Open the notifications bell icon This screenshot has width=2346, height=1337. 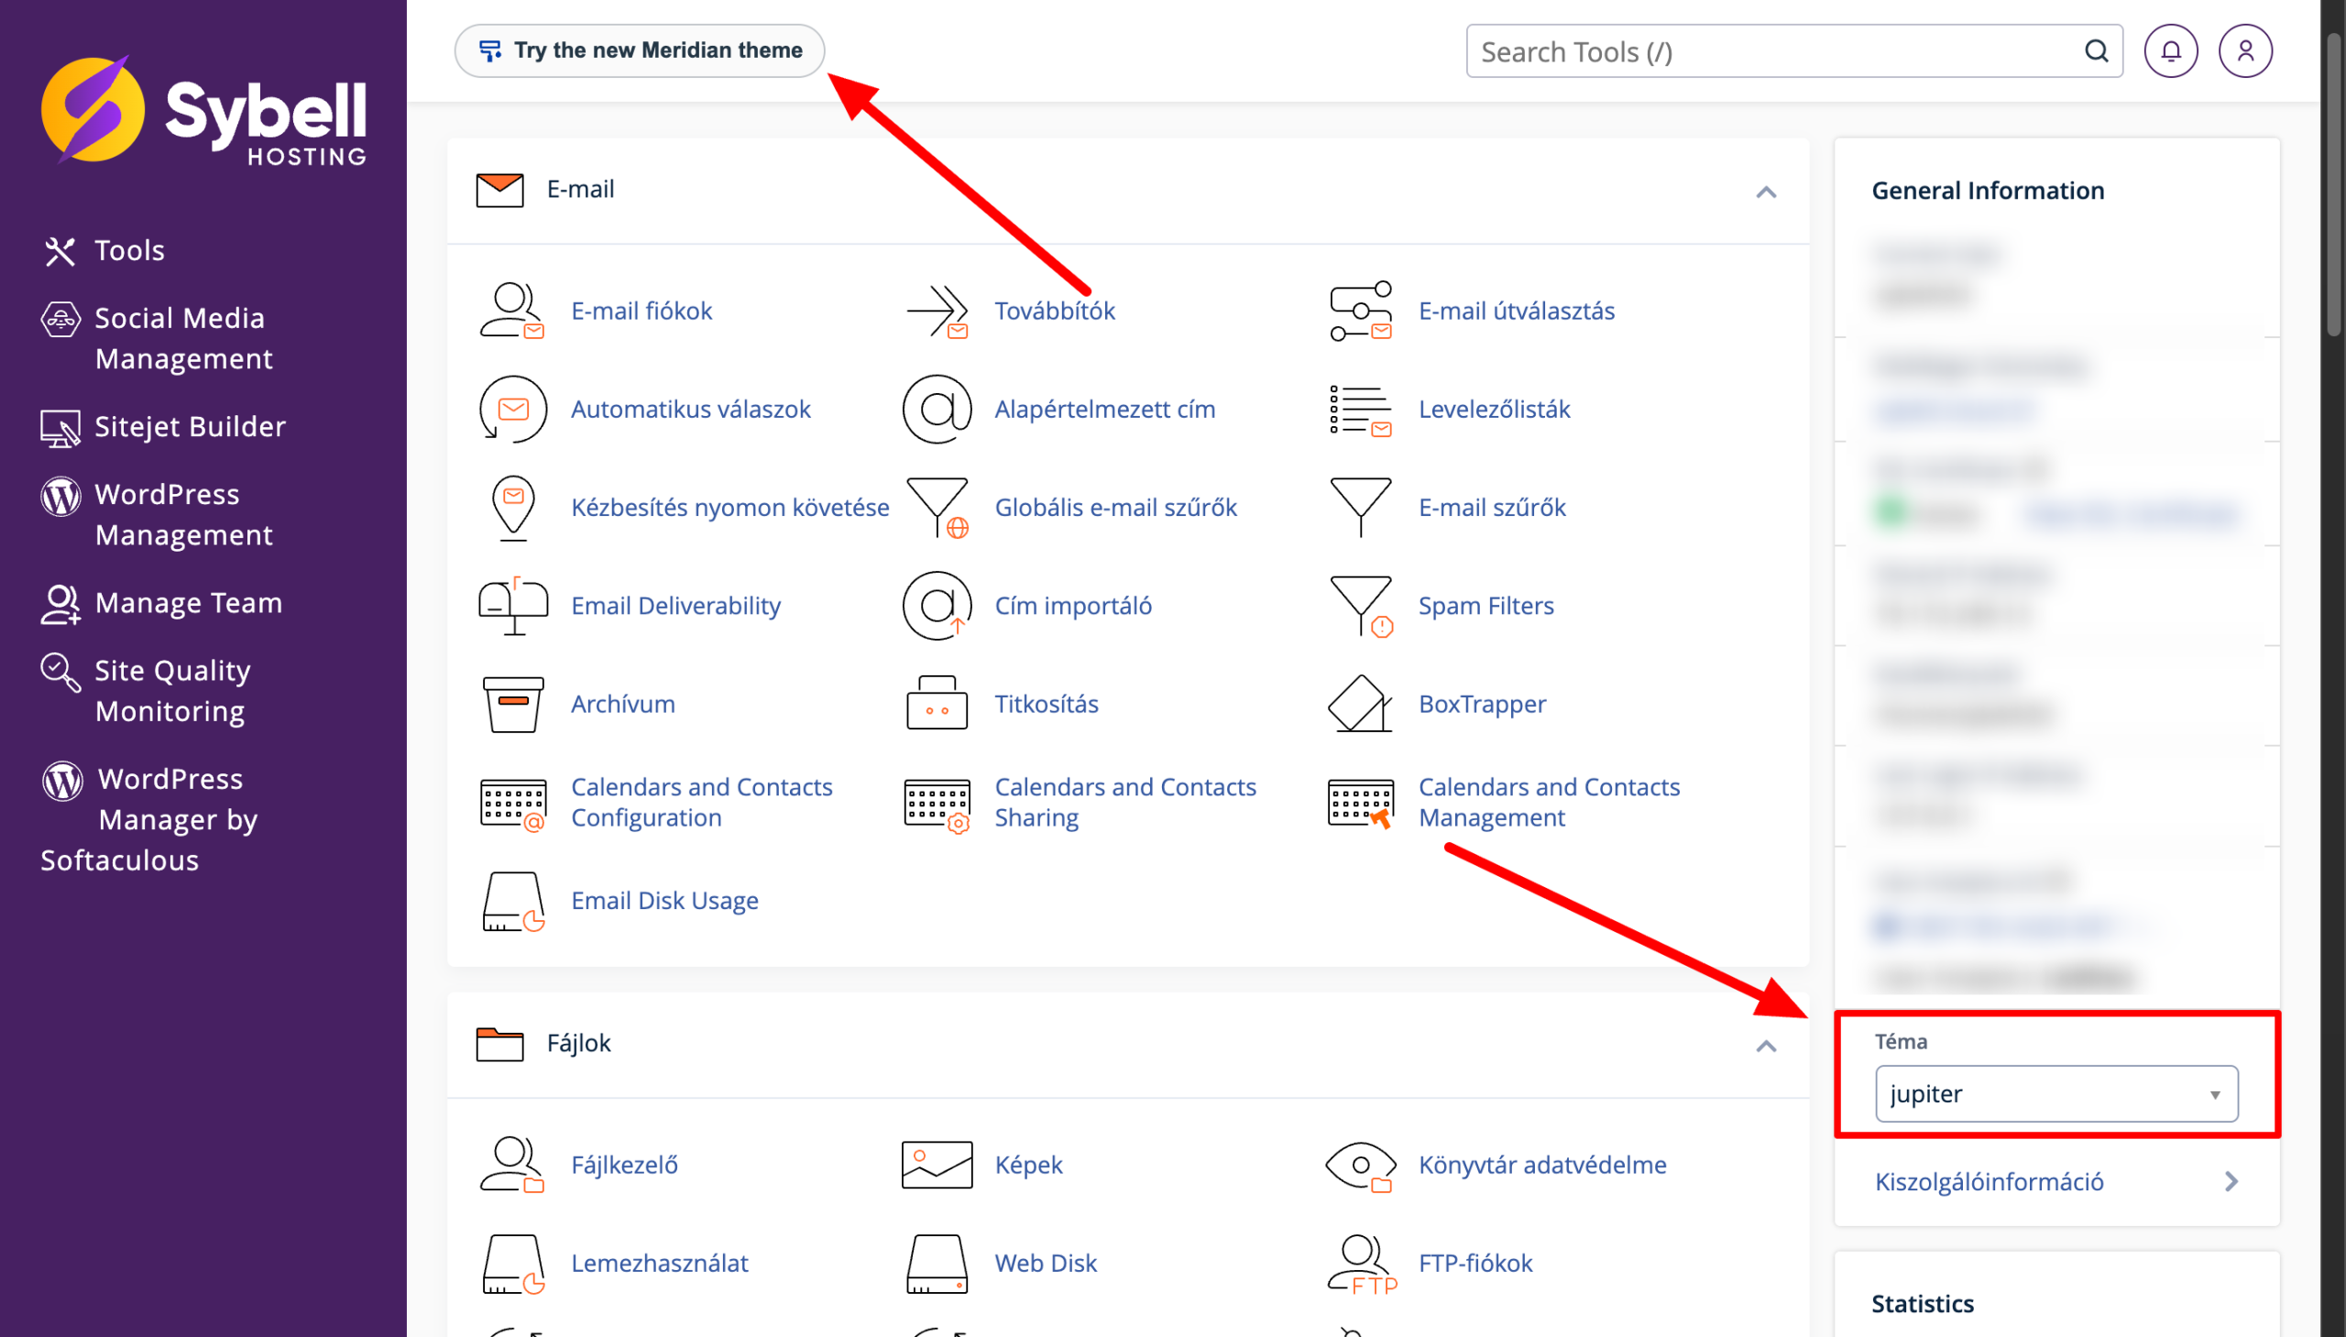pos(2170,51)
